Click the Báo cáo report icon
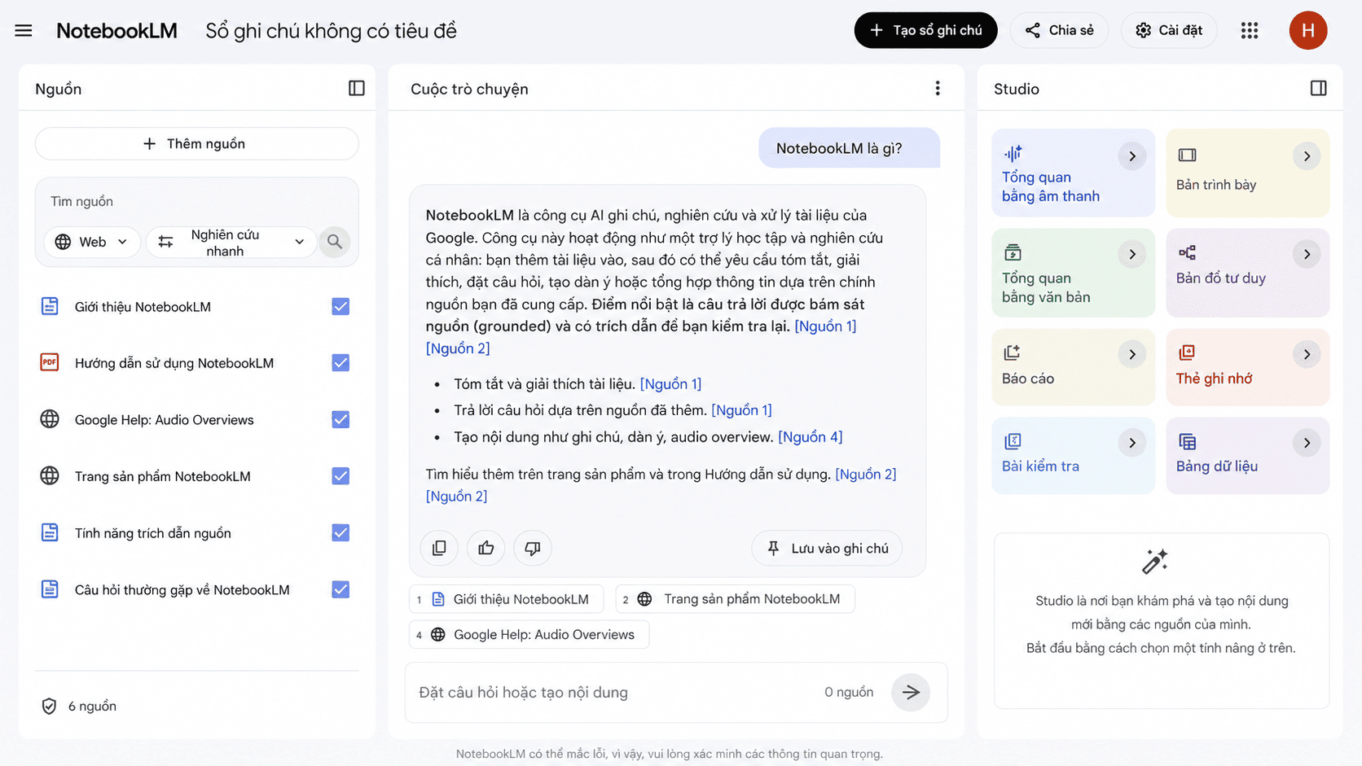The width and height of the screenshot is (1362, 766). click(1012, 352)
